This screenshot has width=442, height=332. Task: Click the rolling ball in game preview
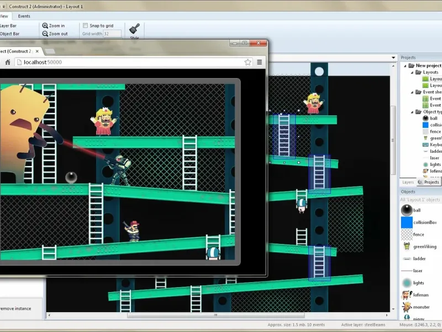click(x=71, y=177)
